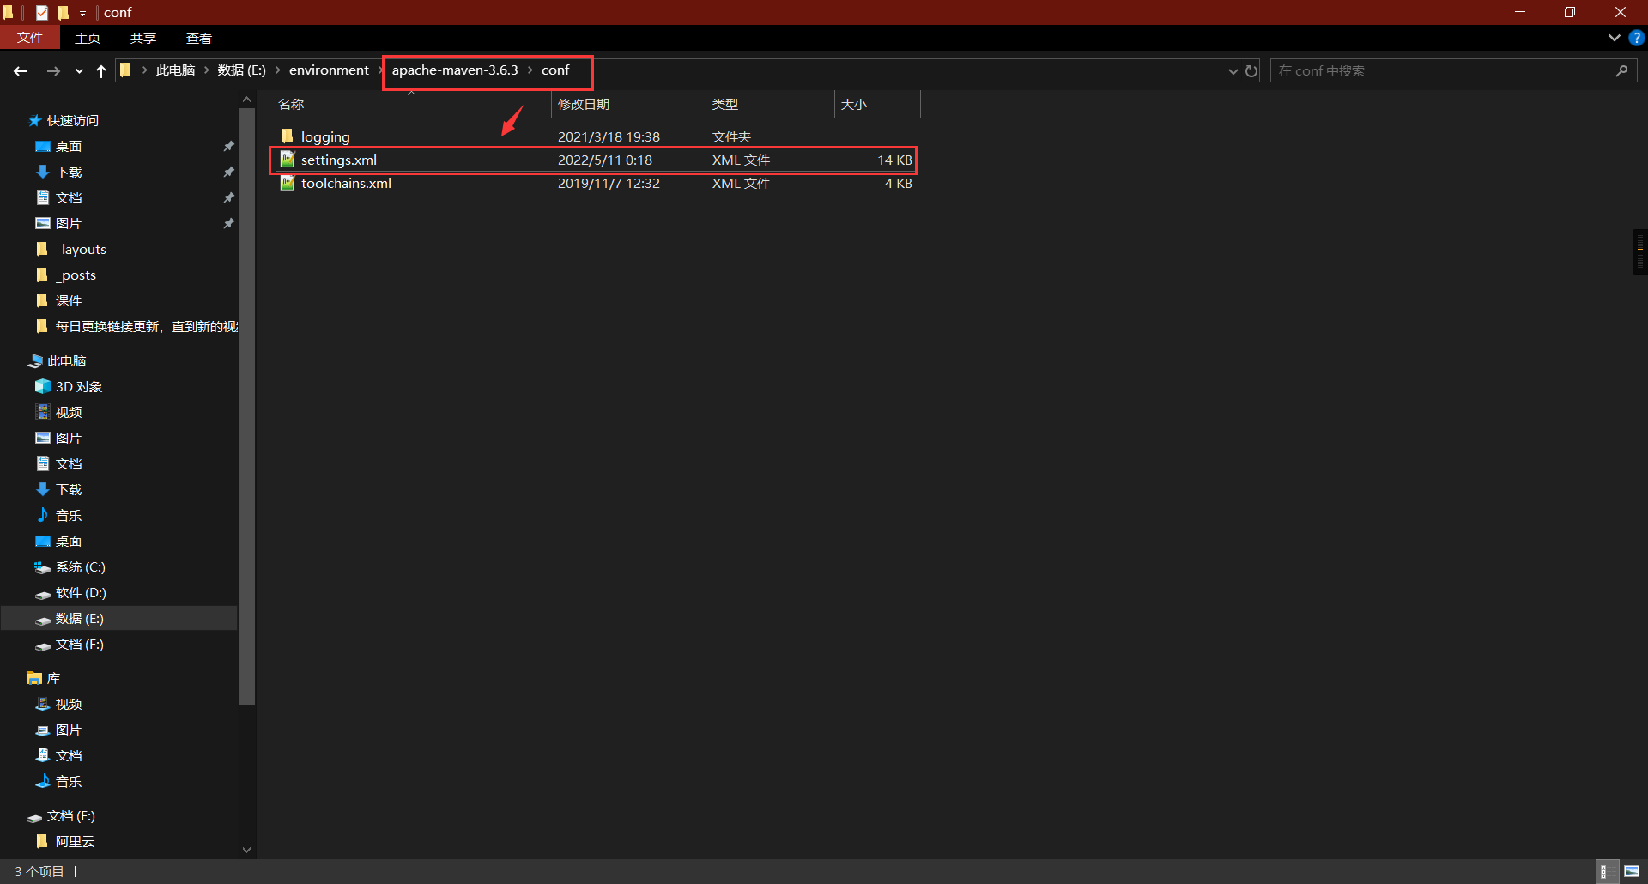This screenshot has width=1648, height=884.
Task: Open the 文件 menu tab
Action: click(x=30, y=38)
